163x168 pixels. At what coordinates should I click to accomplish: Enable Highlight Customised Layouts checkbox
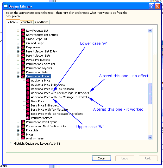(x=11, y=144)
